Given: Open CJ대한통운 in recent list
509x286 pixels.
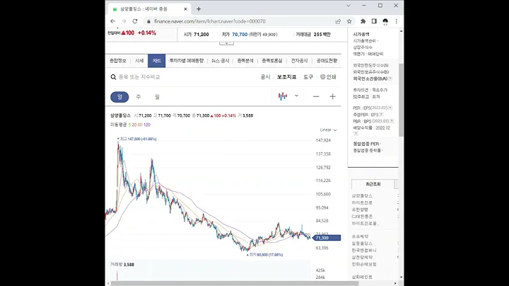Looking at the screenshot, I should coord(362,216).
